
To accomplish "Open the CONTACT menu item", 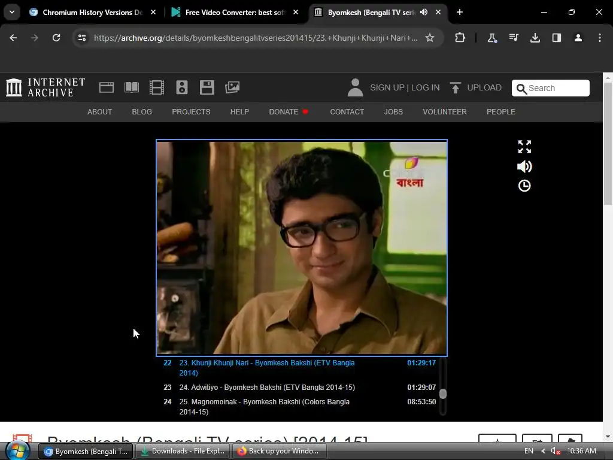I will (347, 112).
